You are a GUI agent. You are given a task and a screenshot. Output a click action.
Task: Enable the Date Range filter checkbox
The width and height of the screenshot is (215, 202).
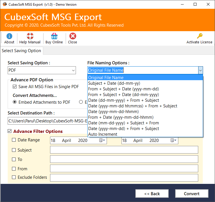point(14,140)
